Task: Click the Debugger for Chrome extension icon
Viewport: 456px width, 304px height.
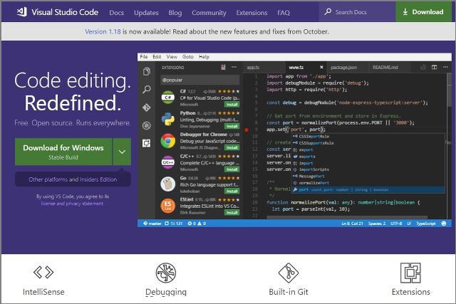Action: pos(168,141)
